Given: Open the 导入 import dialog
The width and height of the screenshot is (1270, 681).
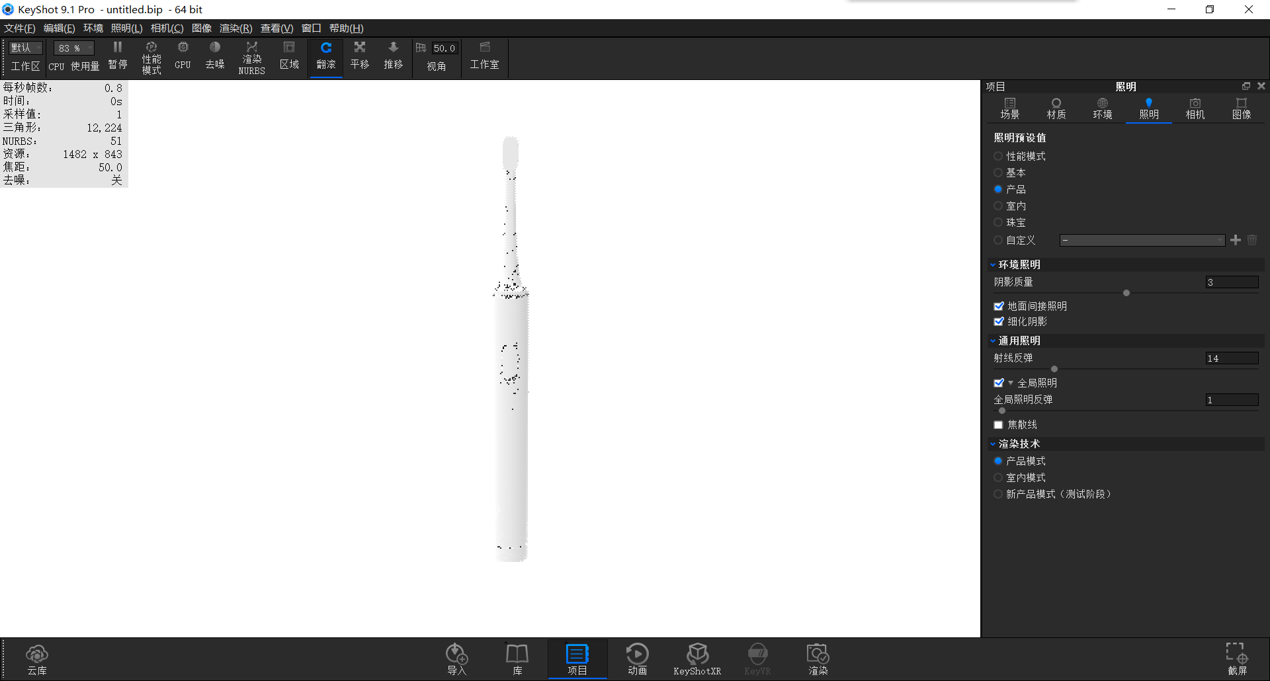Looking at the screenshot, I should (x=456, y=658).
